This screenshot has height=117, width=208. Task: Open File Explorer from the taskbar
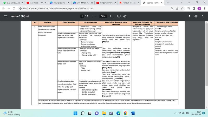104,113
